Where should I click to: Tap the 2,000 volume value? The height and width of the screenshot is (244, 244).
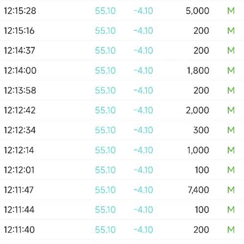click(x=197, y=111)
